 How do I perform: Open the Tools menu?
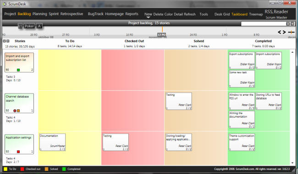click(x=204, y=14)
